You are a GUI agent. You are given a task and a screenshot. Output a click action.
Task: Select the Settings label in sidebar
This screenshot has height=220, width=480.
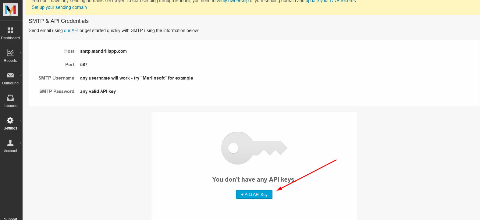10,128
